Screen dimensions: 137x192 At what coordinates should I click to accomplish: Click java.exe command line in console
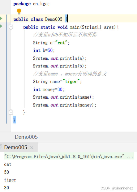[69, 156]
